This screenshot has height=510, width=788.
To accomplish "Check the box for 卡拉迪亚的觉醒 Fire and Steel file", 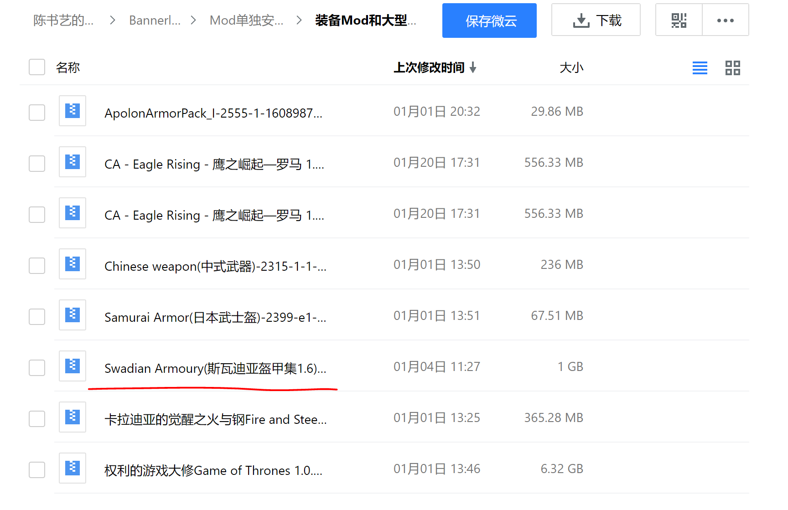I will (x=37, y=419).
